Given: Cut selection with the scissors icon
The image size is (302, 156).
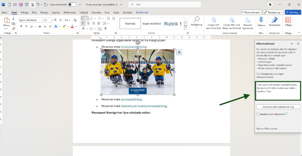Looking at the screenshot, I should pyautogui.click(x=13, y=19).
